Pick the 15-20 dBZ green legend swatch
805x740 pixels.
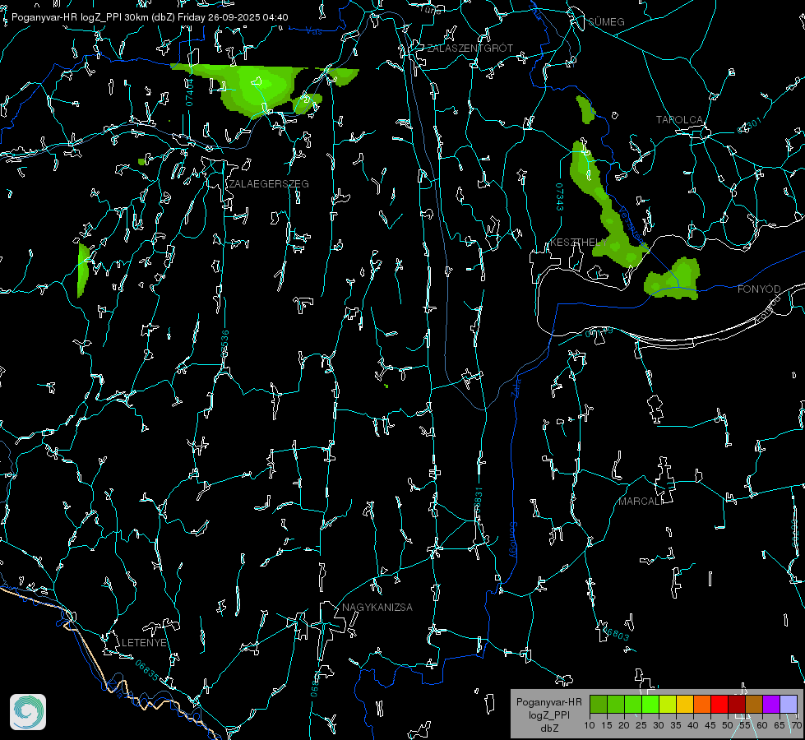click(616, 704)
